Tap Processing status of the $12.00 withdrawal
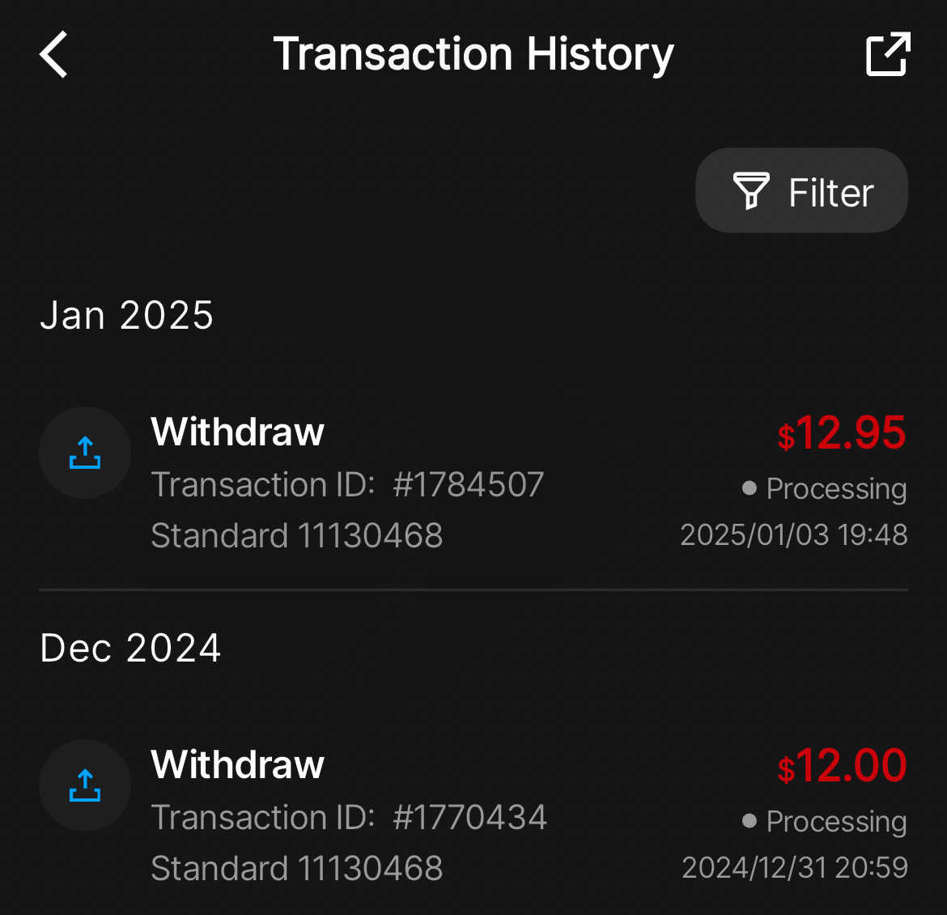 (825, 822)
